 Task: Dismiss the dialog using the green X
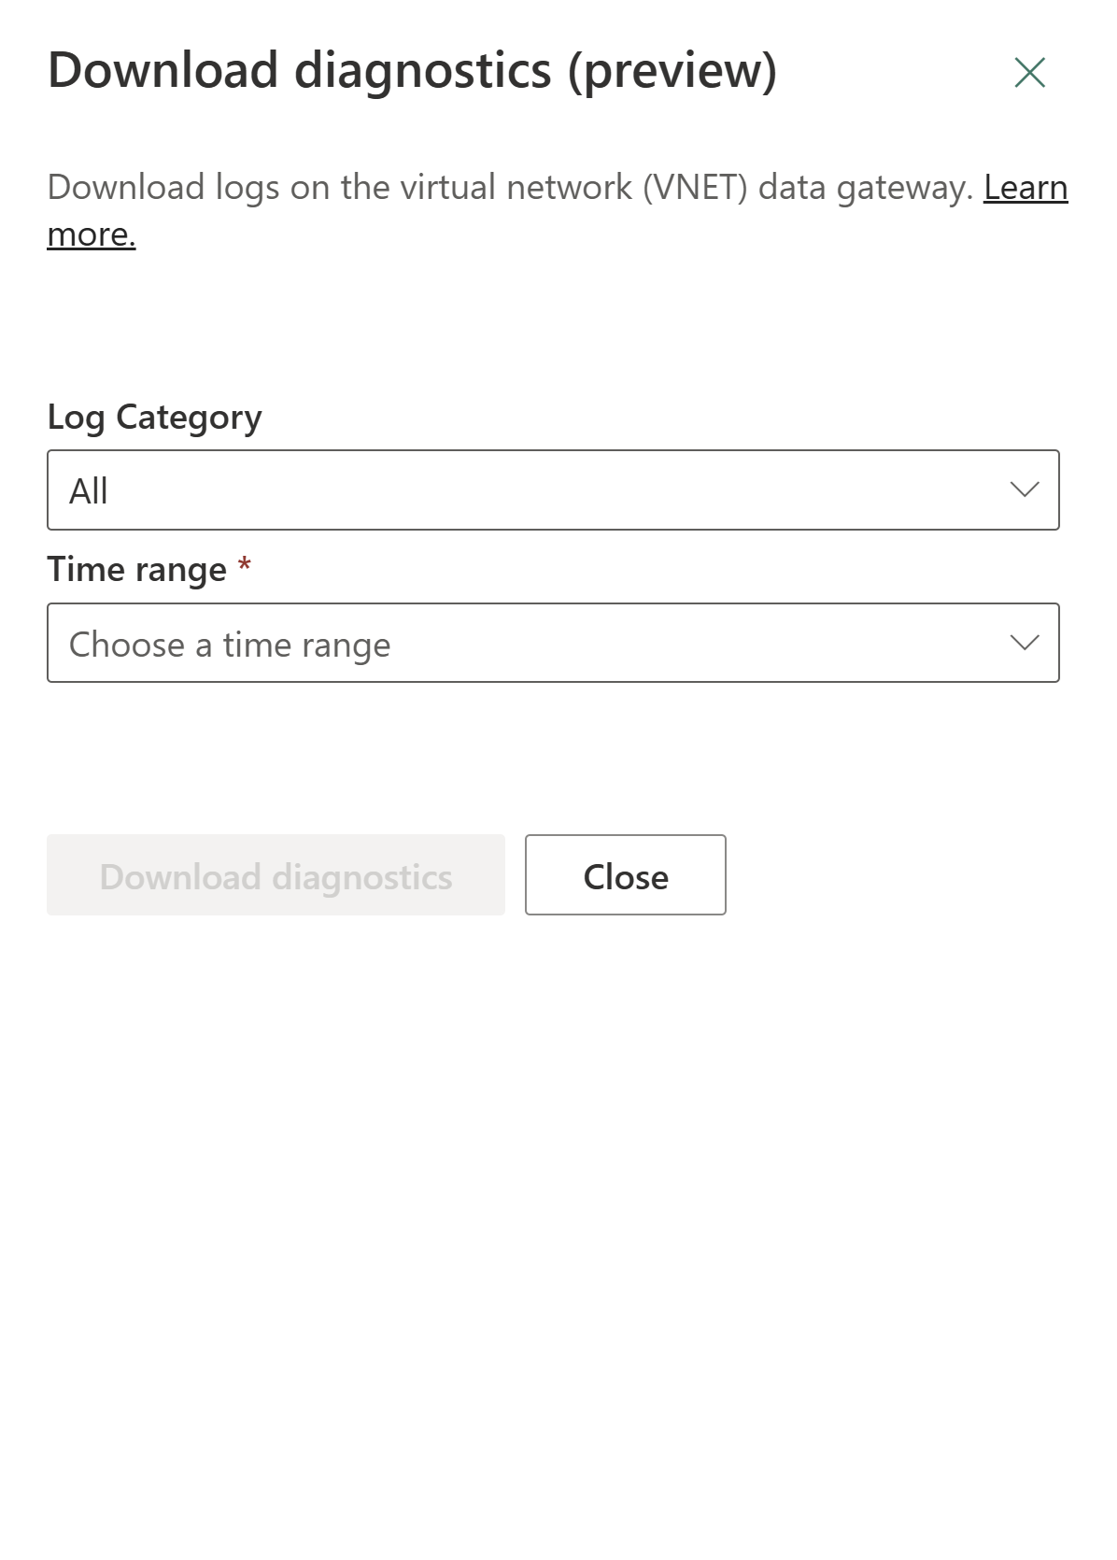pos(1029,72)
